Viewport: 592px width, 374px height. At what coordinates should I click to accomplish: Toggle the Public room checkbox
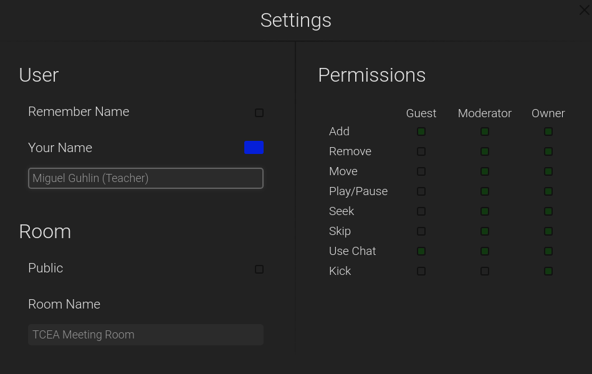(259, 269)
